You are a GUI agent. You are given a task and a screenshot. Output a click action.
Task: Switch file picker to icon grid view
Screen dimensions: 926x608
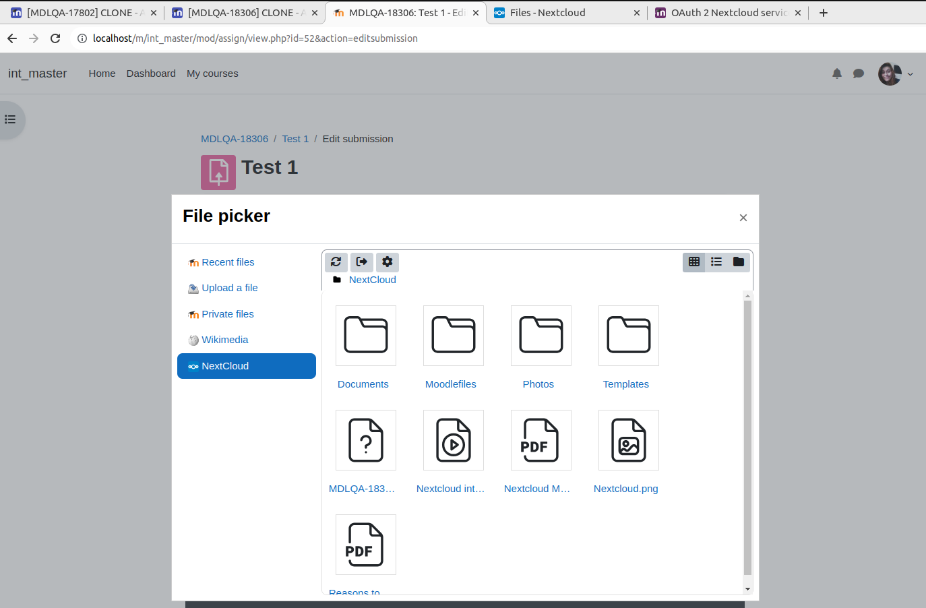click(x=694, y=262)
